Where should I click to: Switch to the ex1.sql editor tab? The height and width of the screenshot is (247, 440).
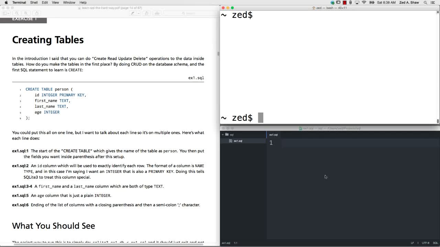pyautogui.click(x=273, y=135)
